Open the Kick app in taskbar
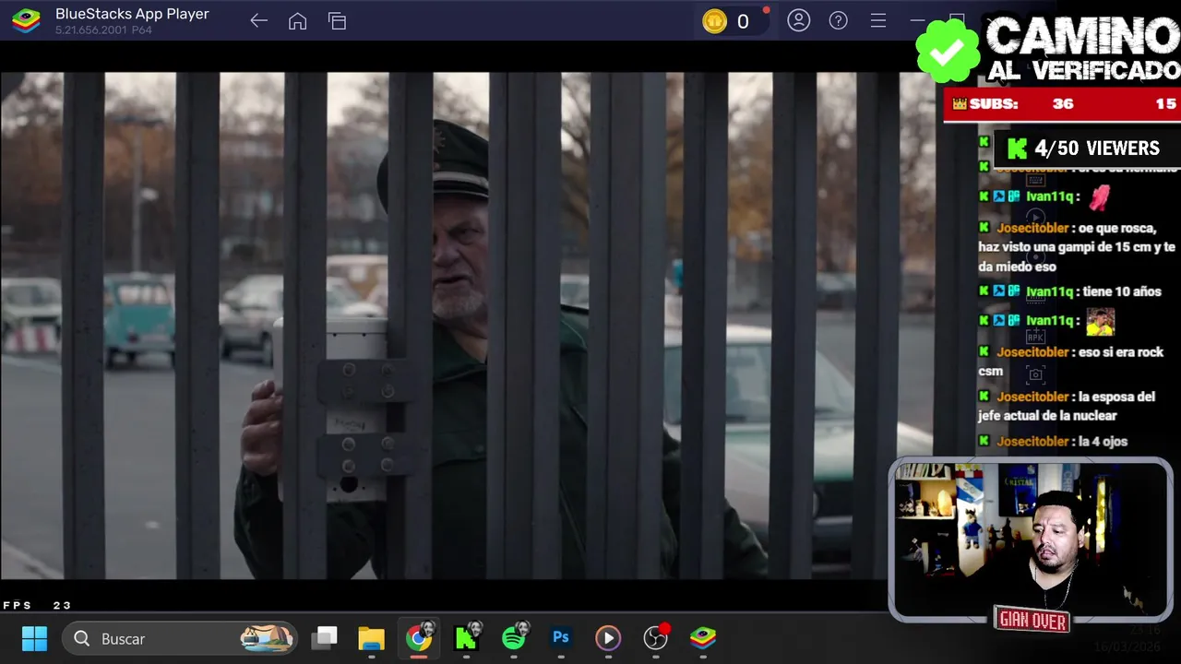1181x664 pixels. click(x=467, y=637)
